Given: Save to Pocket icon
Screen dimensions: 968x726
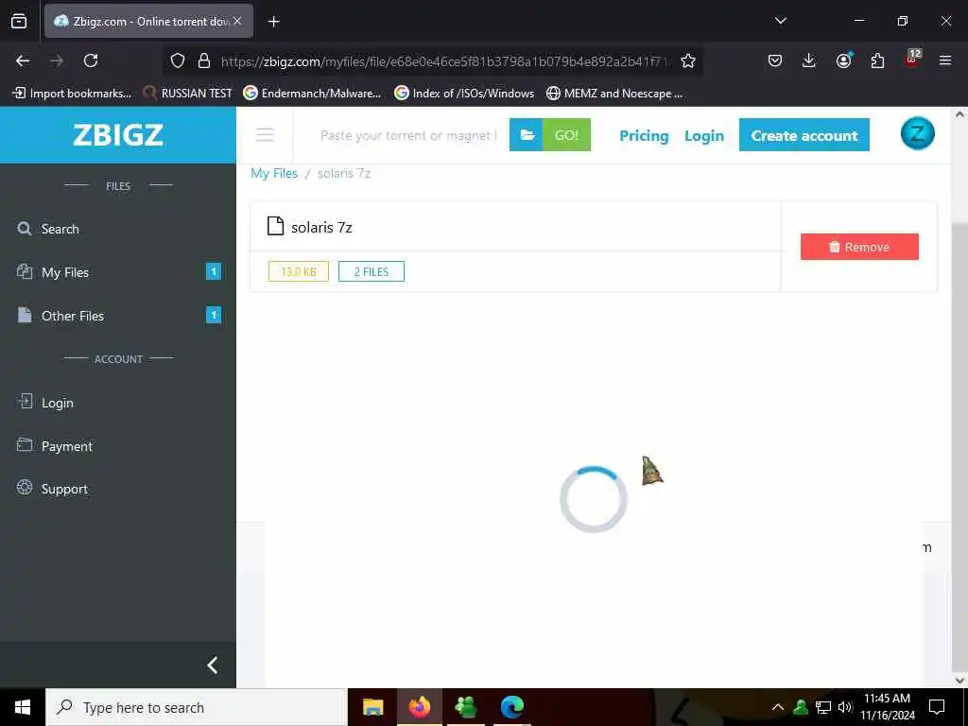Looking at the screenshot, I should 775,60.
